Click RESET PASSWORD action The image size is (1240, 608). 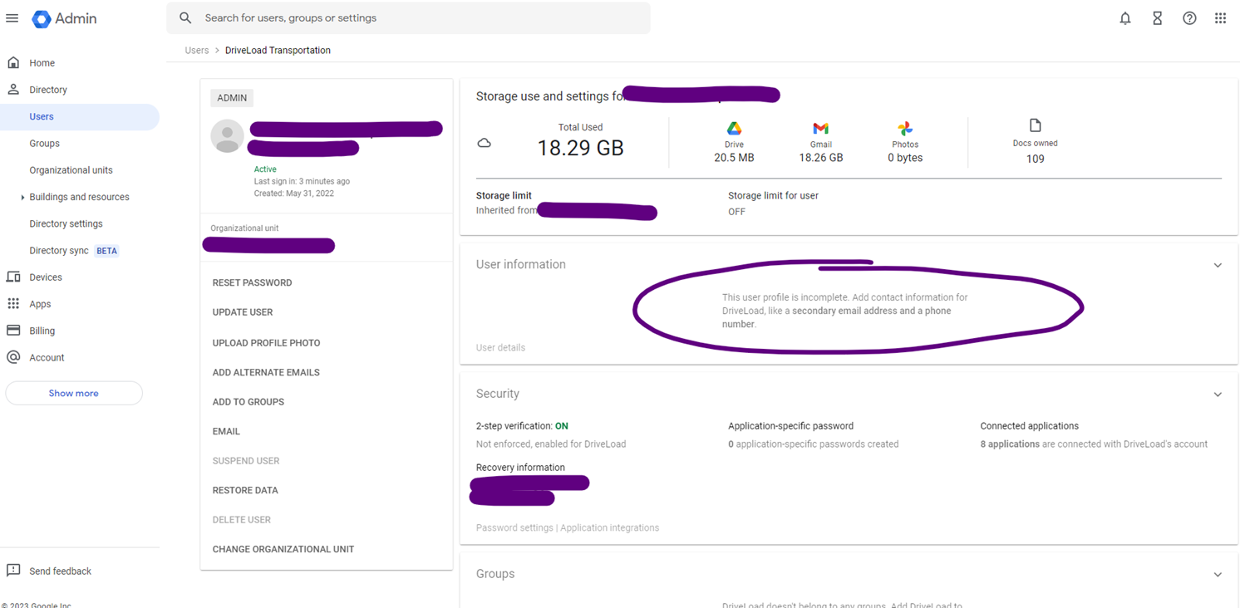(252, 282)
